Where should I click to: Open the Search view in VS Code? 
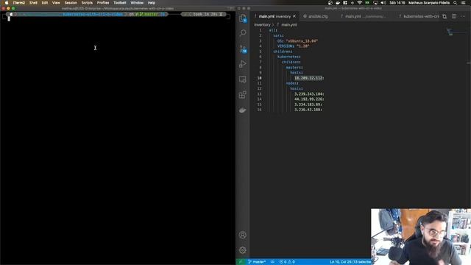pyautogui.click(x=243, y=32)
